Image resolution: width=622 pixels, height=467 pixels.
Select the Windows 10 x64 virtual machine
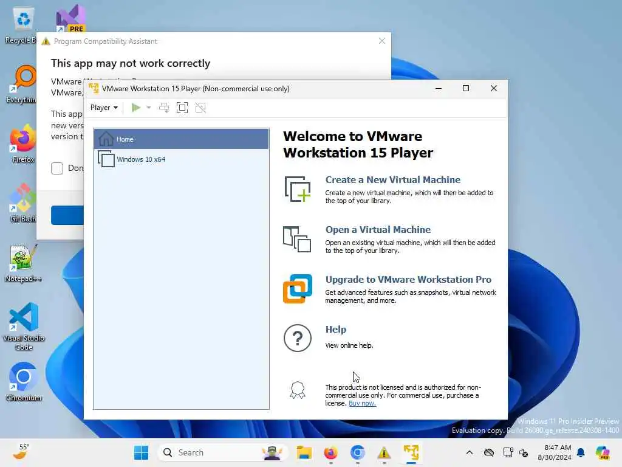[181, 159]
